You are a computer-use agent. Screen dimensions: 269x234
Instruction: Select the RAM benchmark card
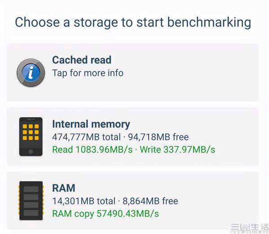click(133, 201)
